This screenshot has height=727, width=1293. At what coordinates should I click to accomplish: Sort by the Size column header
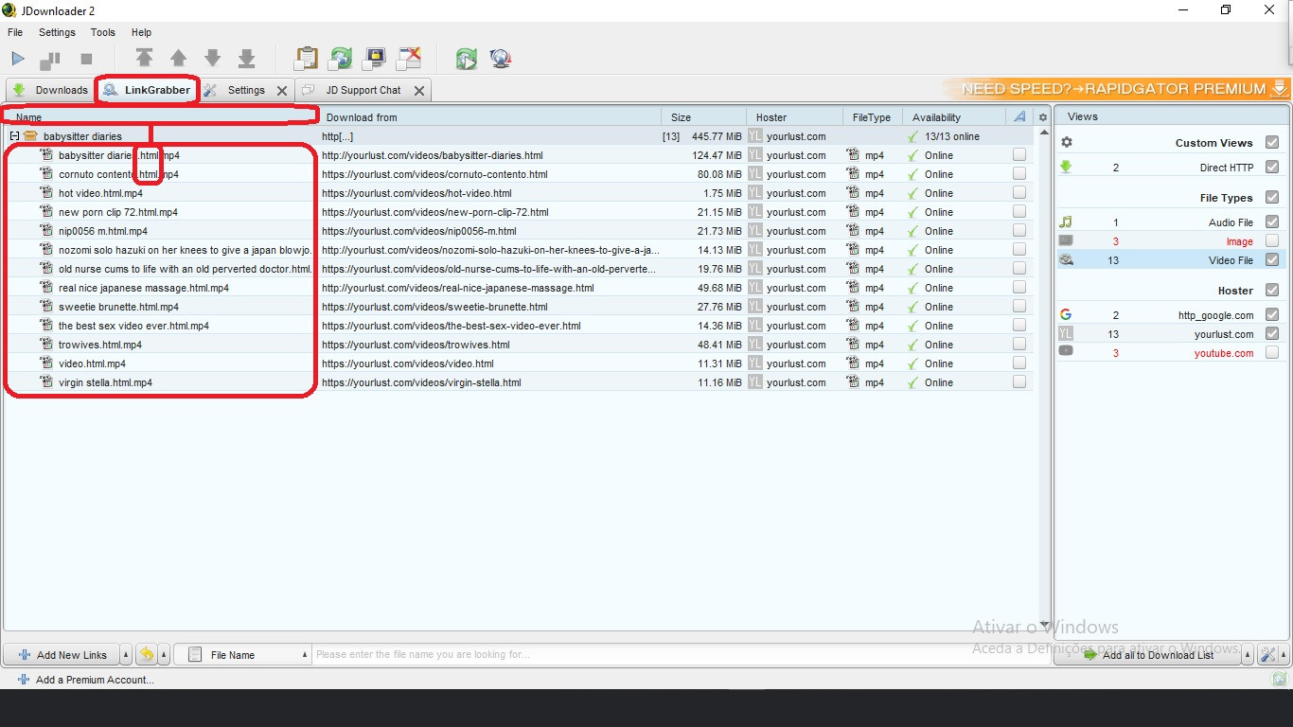pyautogui.click(x=703, y=117)
